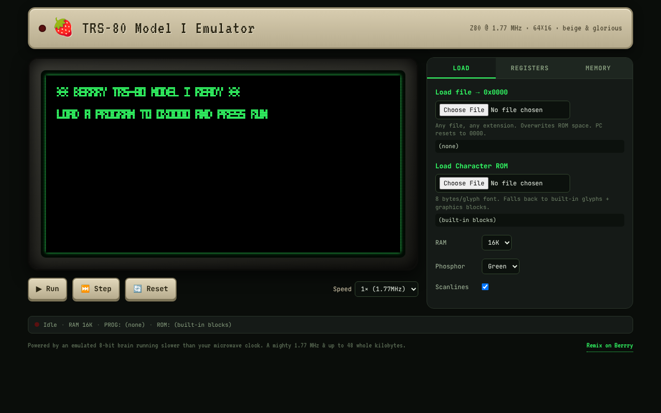Click the Load file → 0x0000 heading
Viewport: 661px width, 413px height.
tap(471, 92)
